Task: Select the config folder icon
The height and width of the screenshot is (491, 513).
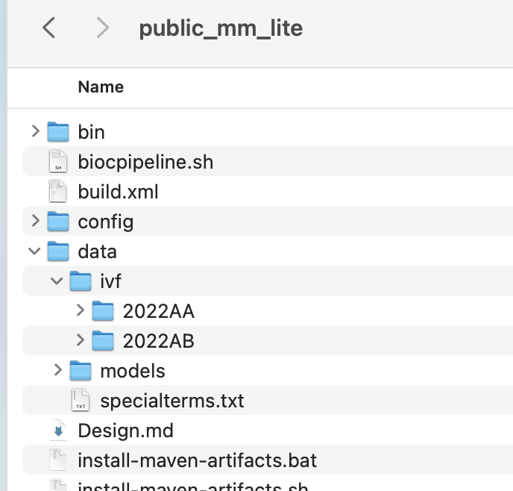Action: click(58, 222)
